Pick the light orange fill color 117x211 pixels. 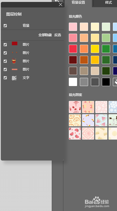coord(84,38)
